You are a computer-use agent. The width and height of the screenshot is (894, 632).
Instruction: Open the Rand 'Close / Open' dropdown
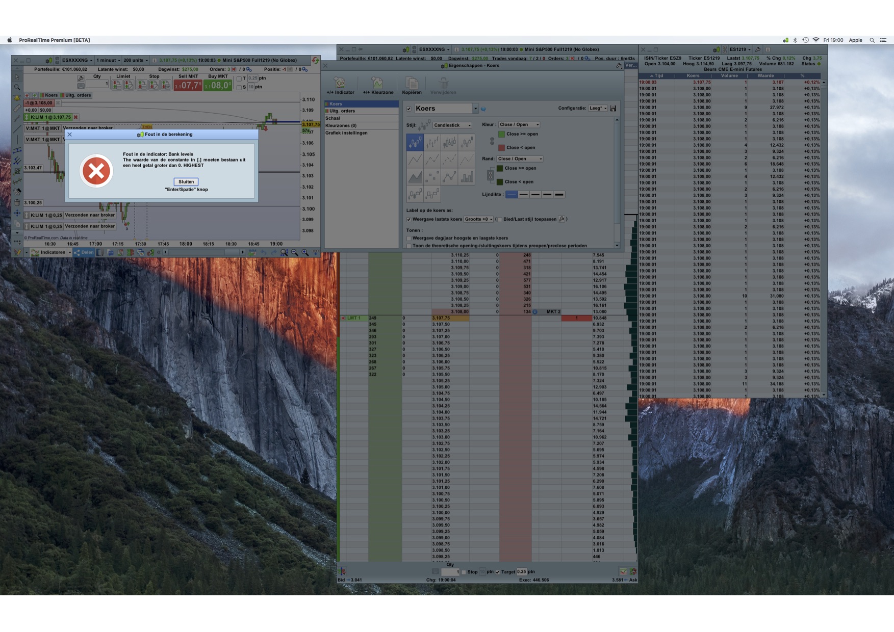tap(520, 159)
